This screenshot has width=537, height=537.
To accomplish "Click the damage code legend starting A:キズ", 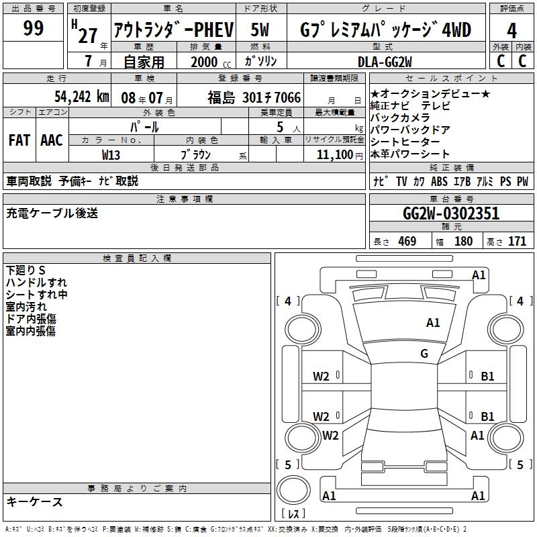I will [x=236, y=530].
